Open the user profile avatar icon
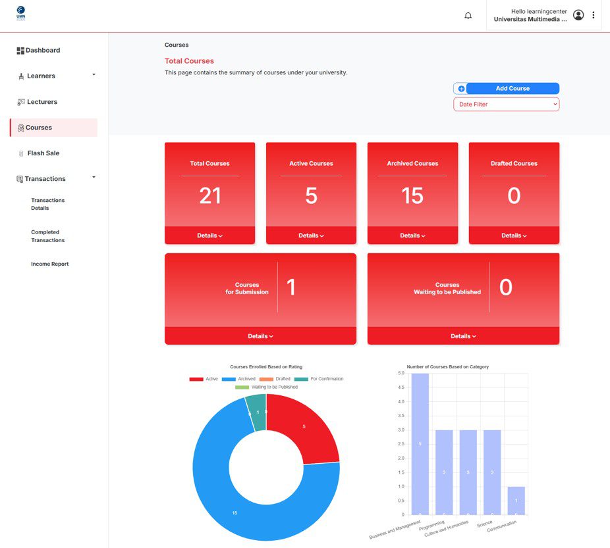This screenshot has width=610, height=548. [x=578, y=15]
